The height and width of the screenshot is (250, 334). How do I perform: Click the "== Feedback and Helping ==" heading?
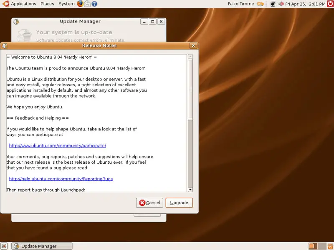[38, 118]
